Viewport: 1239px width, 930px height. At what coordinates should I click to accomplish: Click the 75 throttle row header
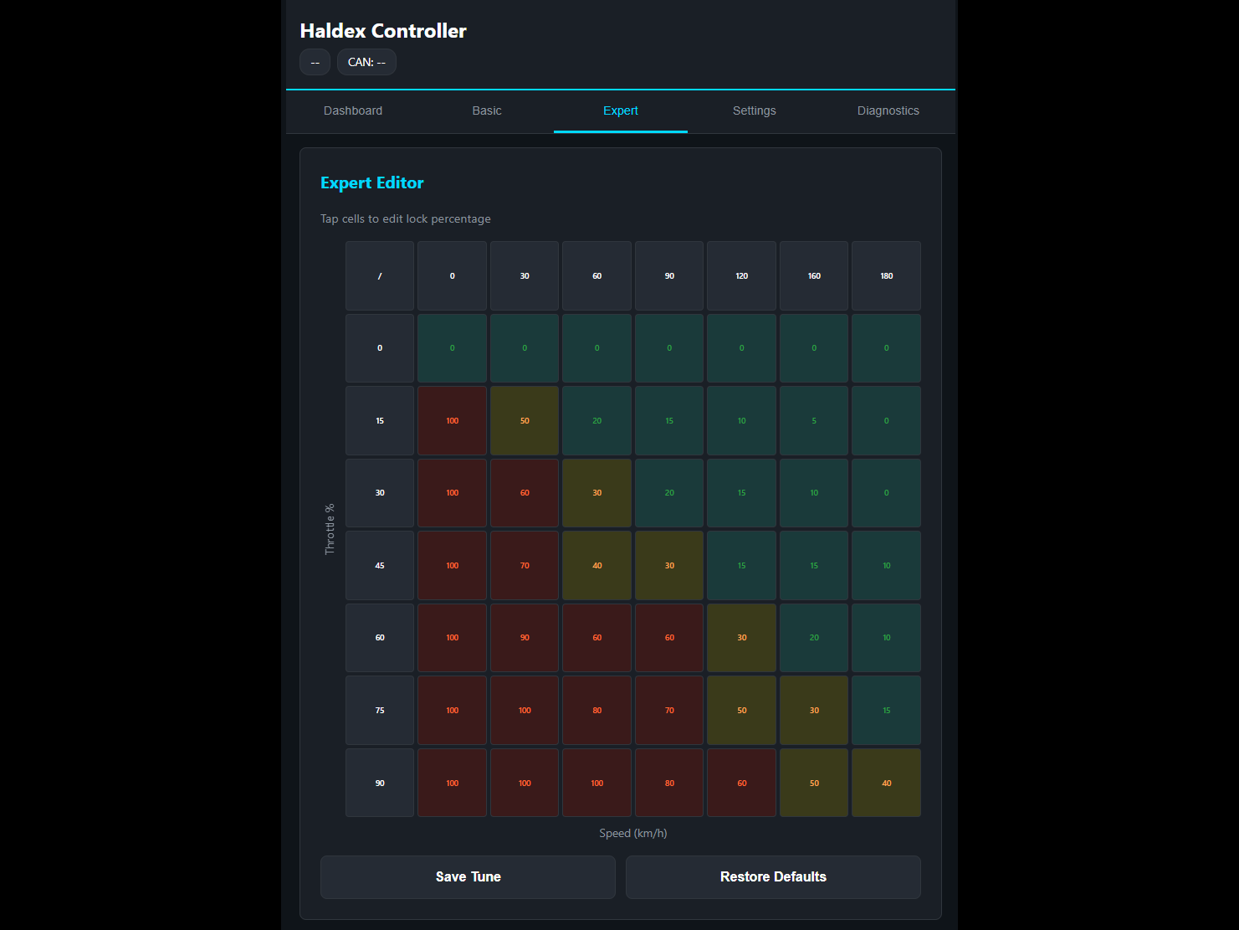coord(380,711)
